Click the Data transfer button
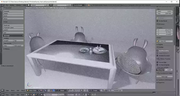 [x=8, y=46]
